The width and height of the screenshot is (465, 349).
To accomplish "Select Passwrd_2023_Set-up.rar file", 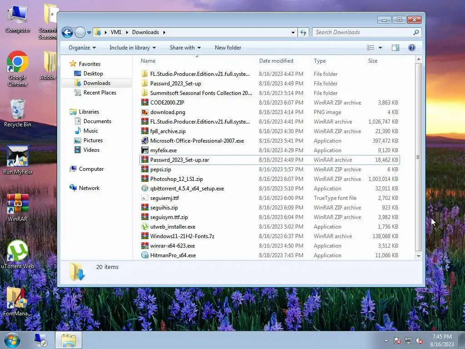I will pyautogui.click(x=270, y=160).
